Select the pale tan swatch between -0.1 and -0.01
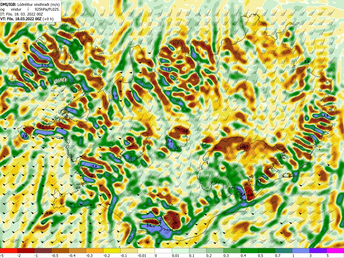The image size is (344, 258). click(129, 250)
